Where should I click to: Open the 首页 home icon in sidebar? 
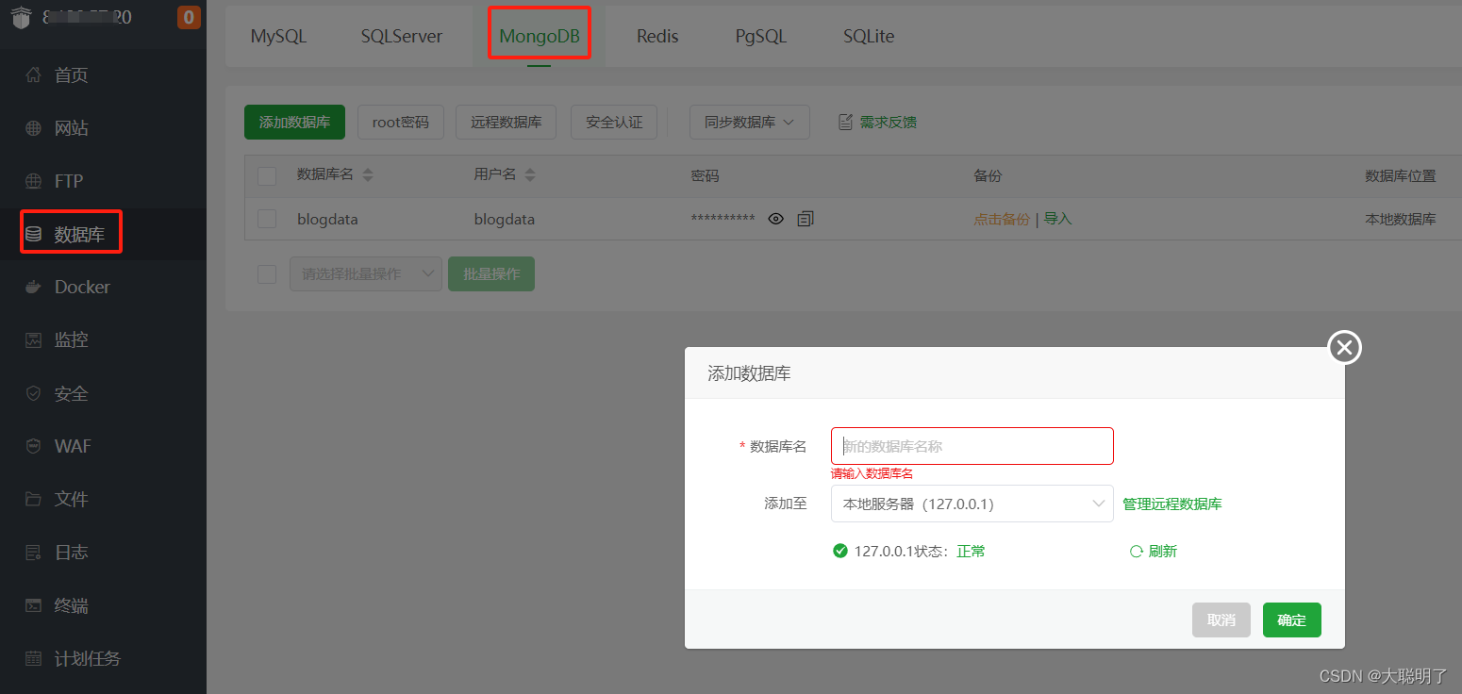click(33, 74)
